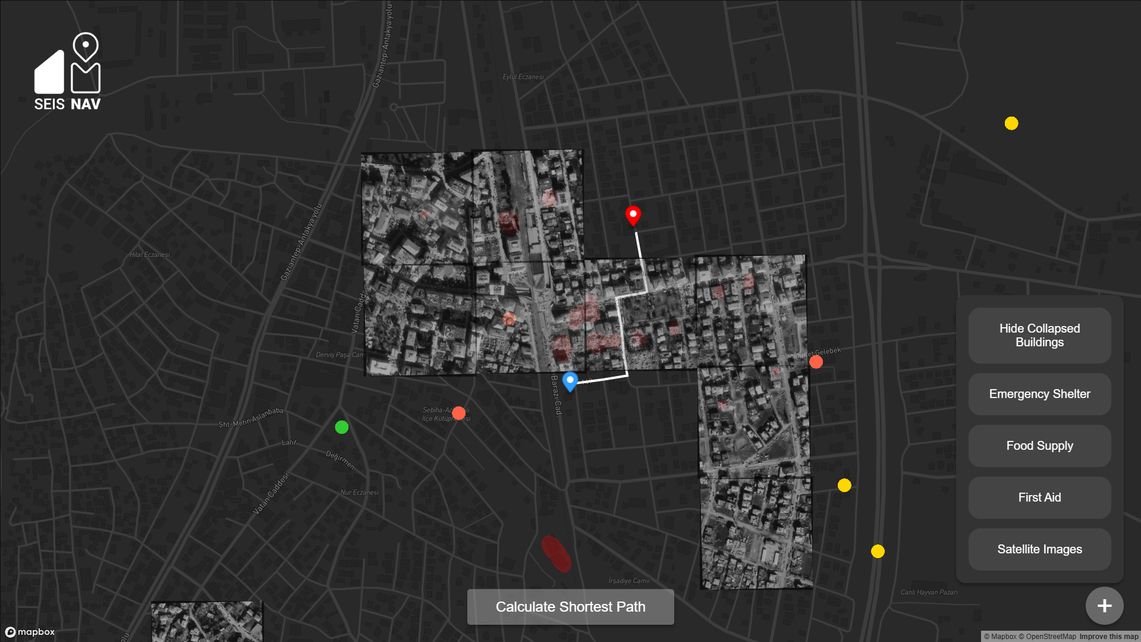
Task: Click the red destination pin marker
Action: point(633,215)
